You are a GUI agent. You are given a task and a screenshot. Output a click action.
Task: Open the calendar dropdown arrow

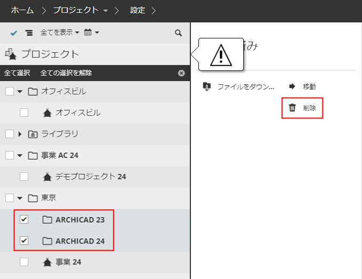point(97,33)
